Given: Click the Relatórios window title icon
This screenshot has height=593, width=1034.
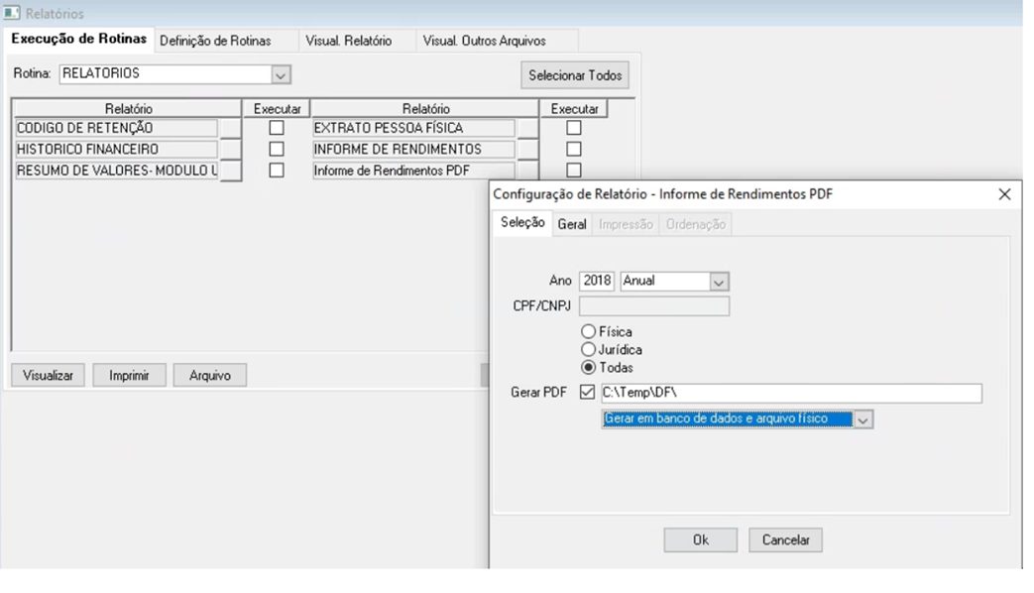Looking at the screenshot, I should tap(12, 14).
